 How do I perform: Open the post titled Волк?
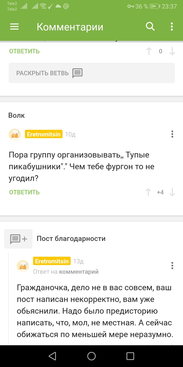click(x=16, y=115)
